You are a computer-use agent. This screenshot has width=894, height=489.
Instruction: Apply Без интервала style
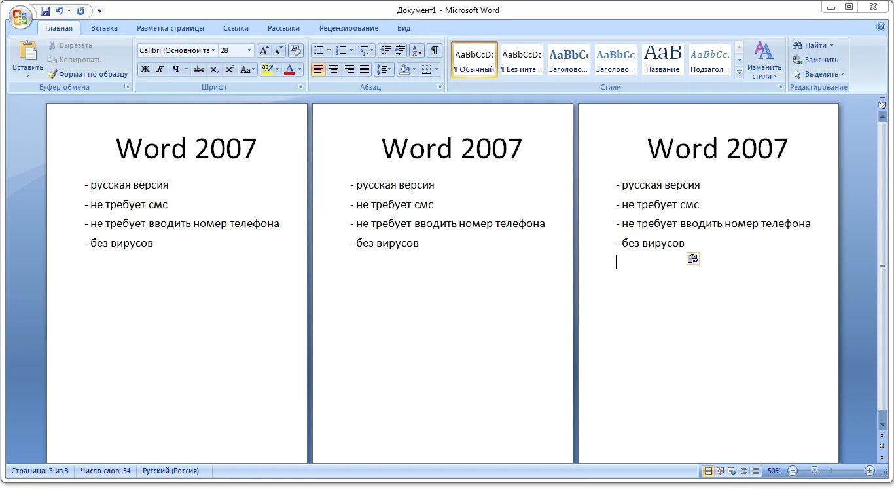[x=522, y=60]
